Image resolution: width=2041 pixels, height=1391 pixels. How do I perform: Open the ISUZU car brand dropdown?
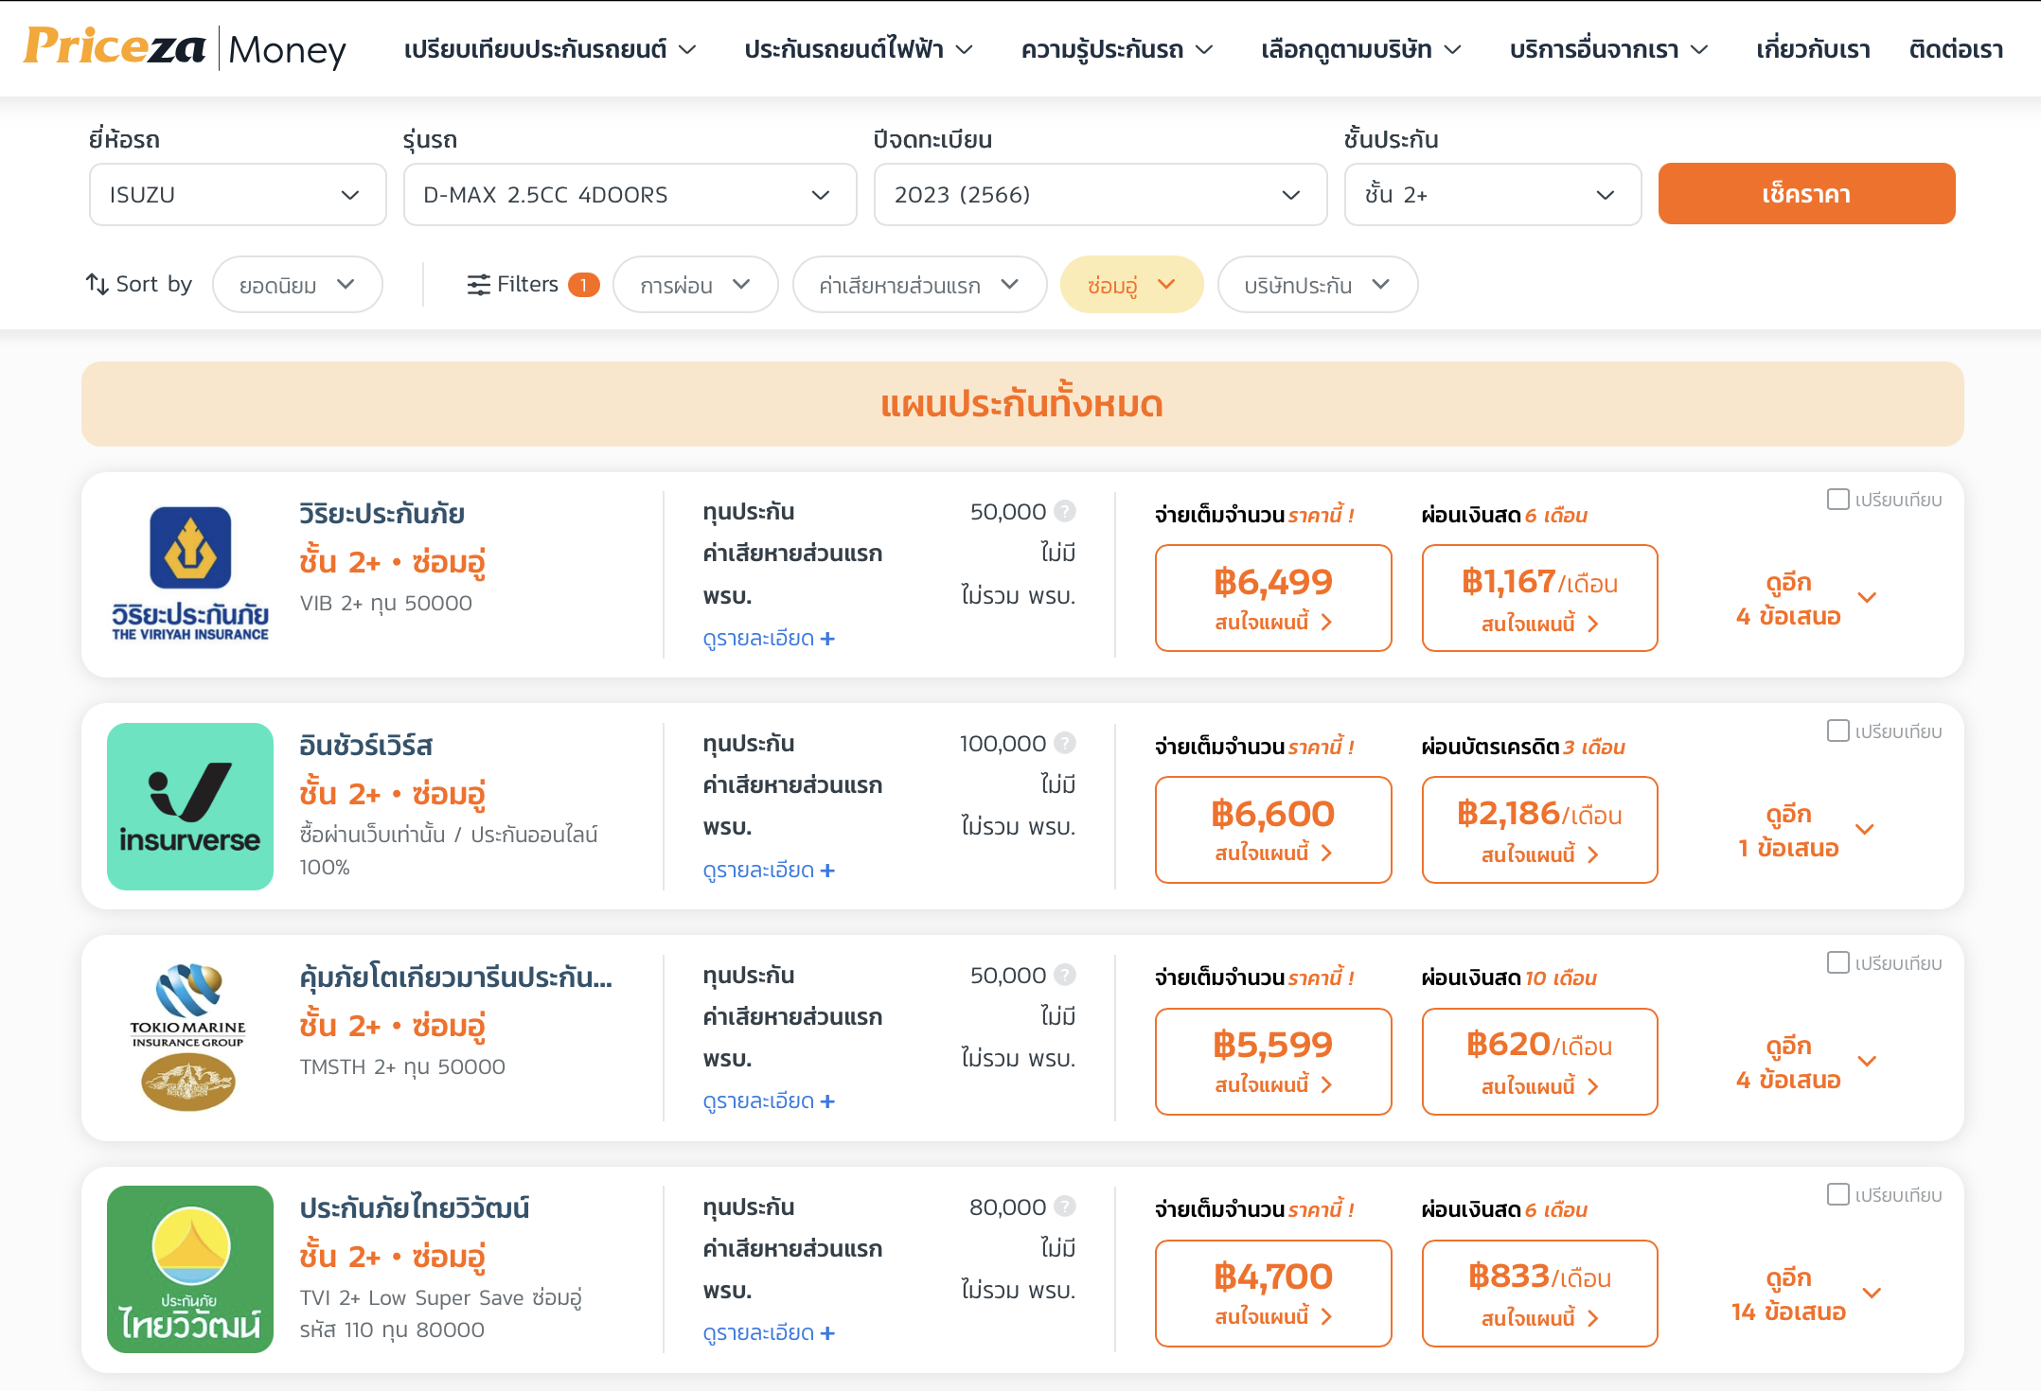tap(238, 194)
